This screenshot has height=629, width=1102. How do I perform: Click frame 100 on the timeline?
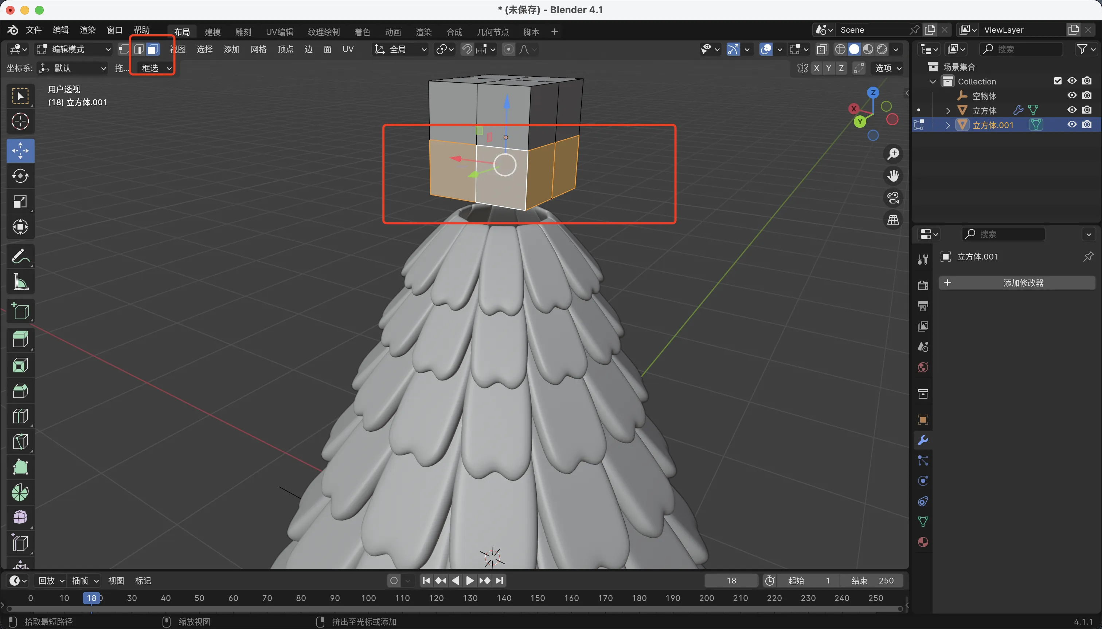[x=368, y=598]
